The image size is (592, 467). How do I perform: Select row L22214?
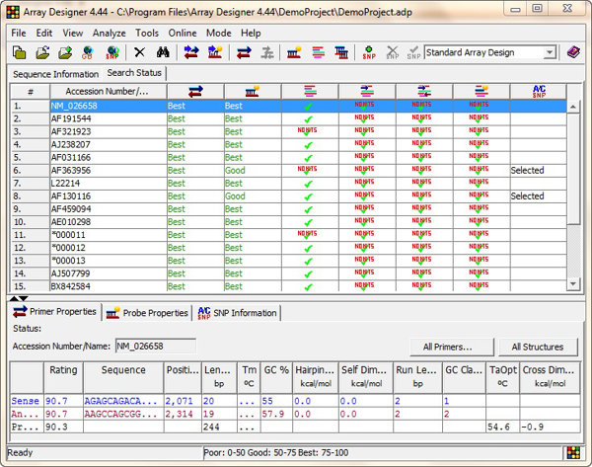pos(289,184)
